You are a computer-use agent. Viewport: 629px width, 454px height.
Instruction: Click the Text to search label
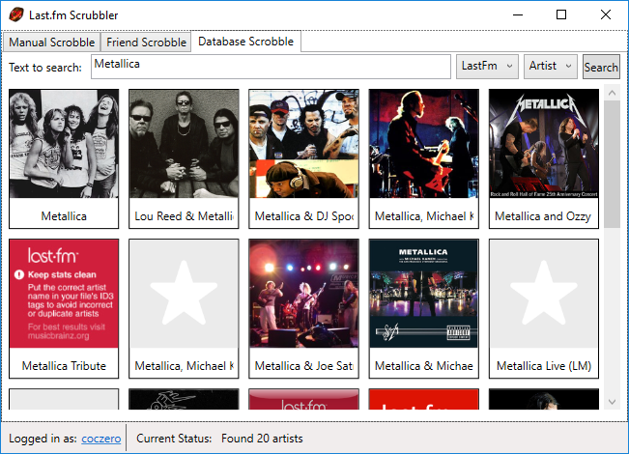pyautogui.click(x=45, y=68)
